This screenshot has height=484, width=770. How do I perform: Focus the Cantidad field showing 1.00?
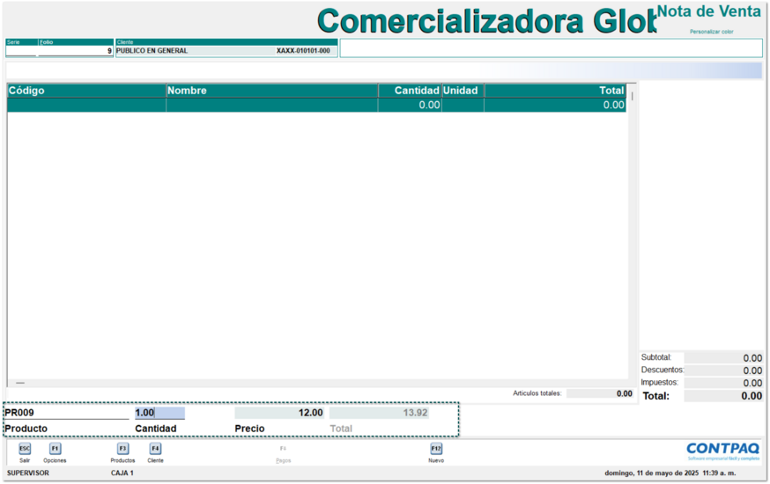(x=159, y=413)
